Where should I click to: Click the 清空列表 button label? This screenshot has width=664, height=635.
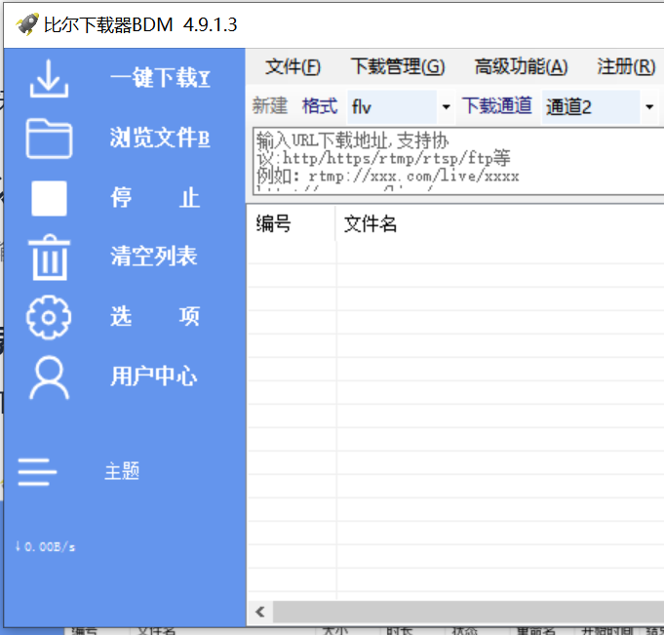[154, 256]
